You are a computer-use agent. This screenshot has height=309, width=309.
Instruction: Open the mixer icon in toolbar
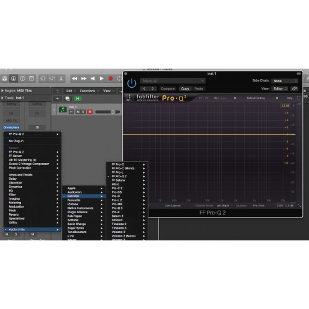[52, 78]
